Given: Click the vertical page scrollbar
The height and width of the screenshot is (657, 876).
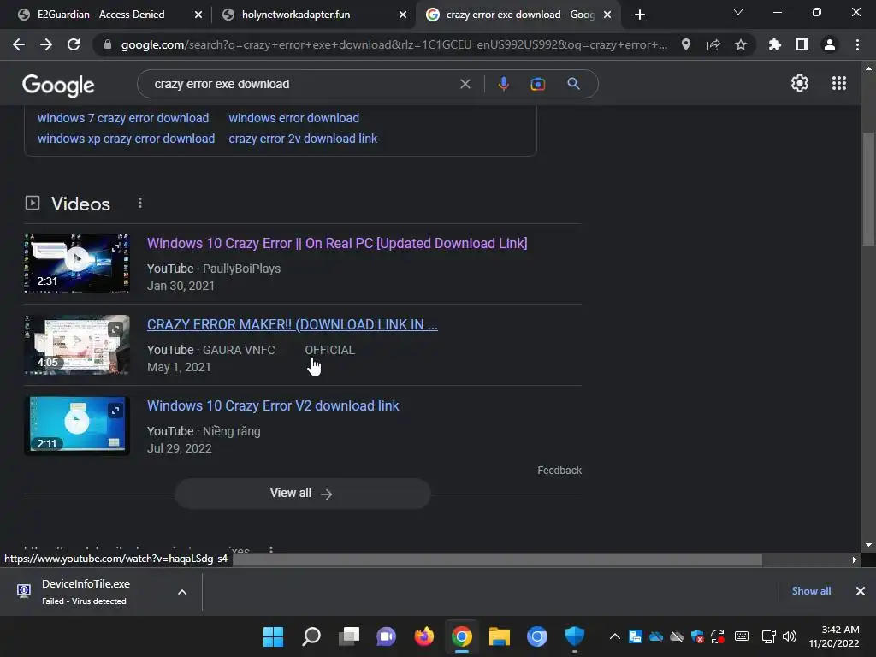Looking at the screenshot, I should point(868,190).
